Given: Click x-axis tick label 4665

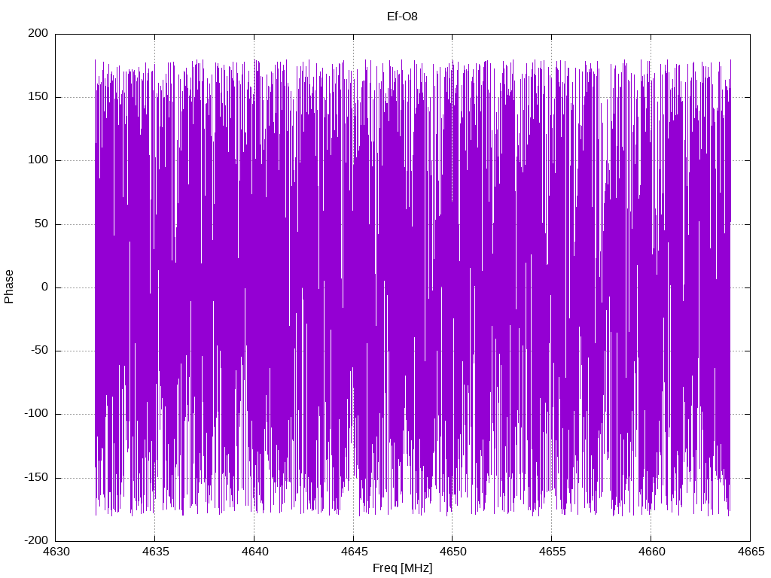Looking at the screenshot, I should pyautogui.click(x=751, y=552).
